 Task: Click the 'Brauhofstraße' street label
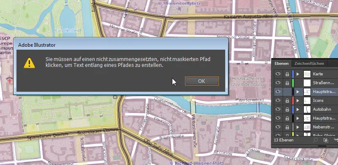pos(172,137)
